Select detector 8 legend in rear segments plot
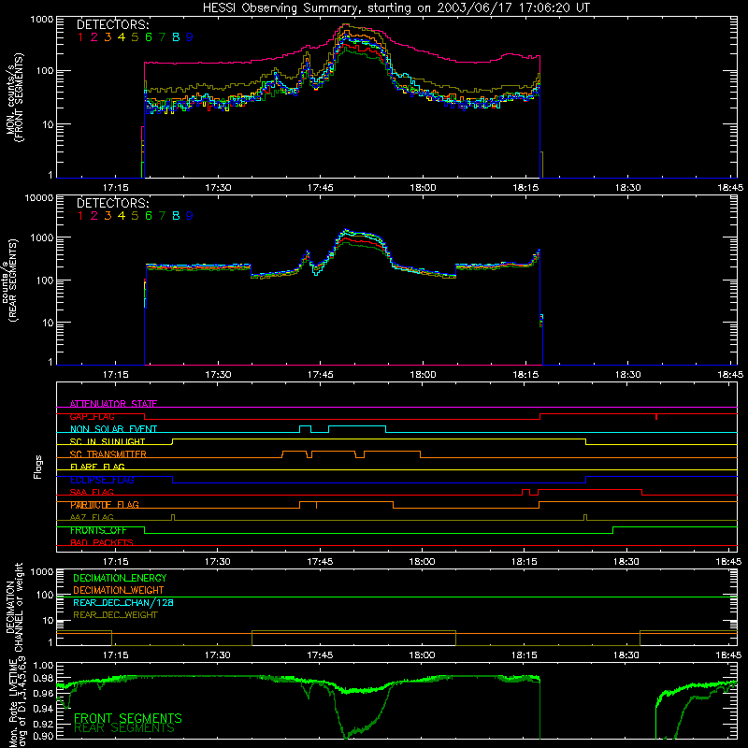 pyautogui.click(x=176, y=216)
